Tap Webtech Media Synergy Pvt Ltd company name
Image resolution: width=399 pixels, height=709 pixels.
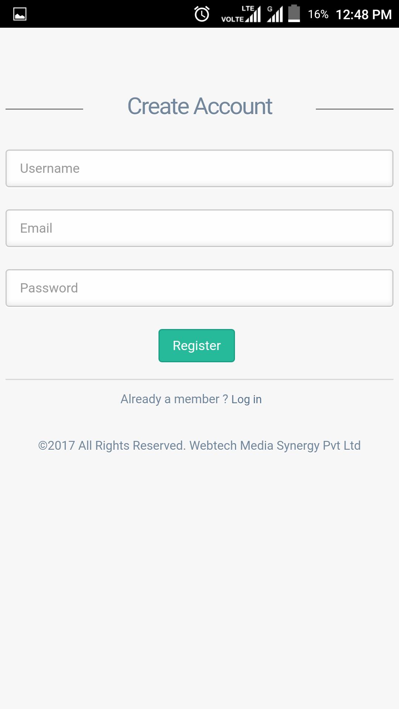pos(275,446)
